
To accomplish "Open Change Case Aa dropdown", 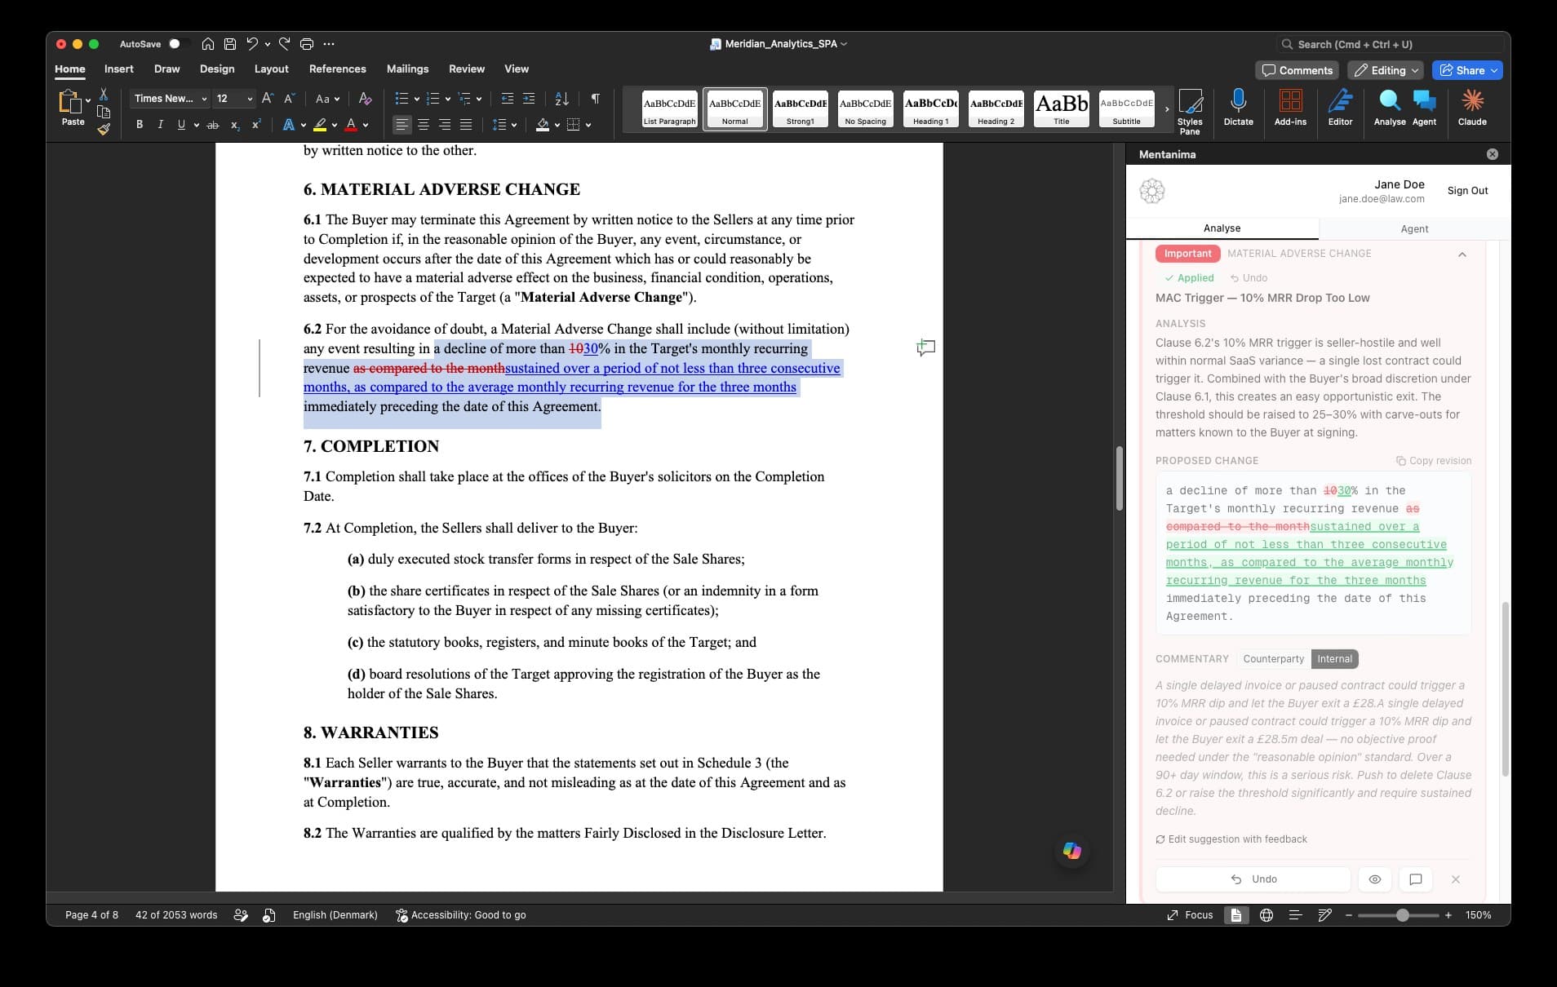I will 327,99.
